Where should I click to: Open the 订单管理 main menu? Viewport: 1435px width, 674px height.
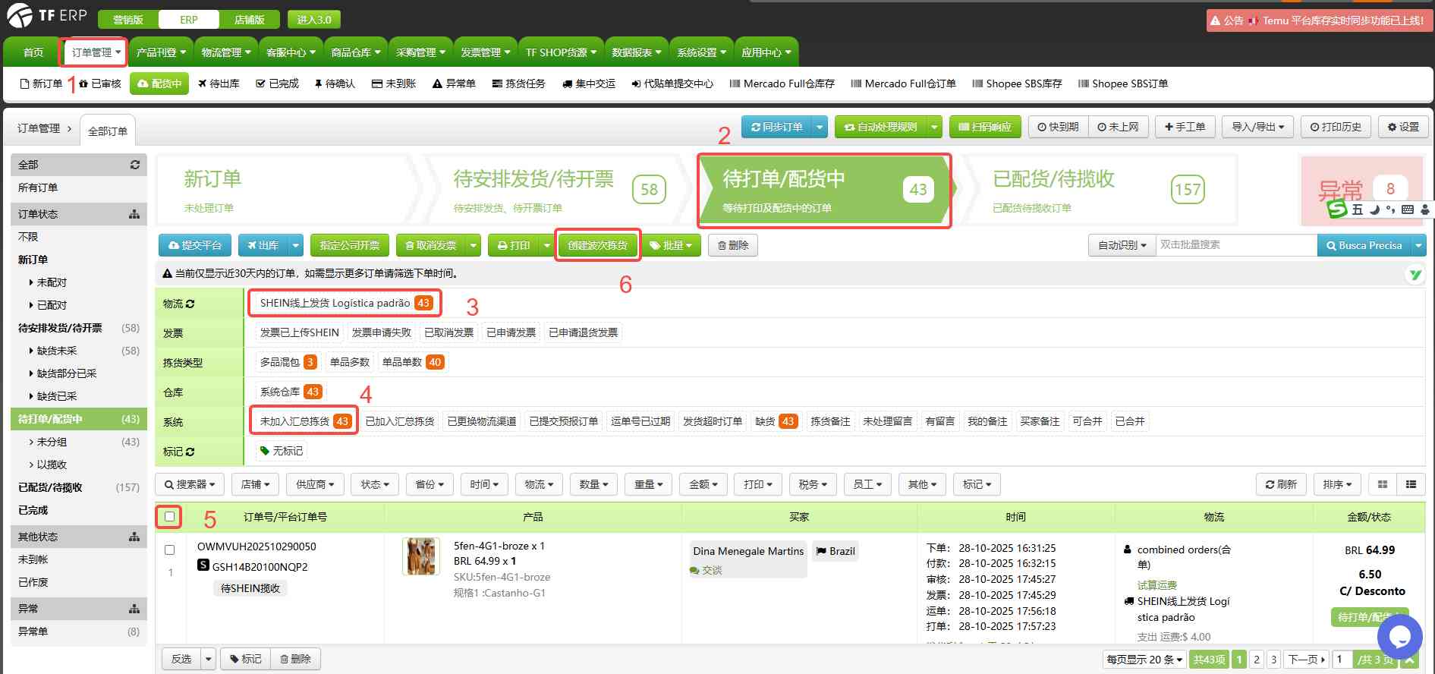tap(96, 52)
